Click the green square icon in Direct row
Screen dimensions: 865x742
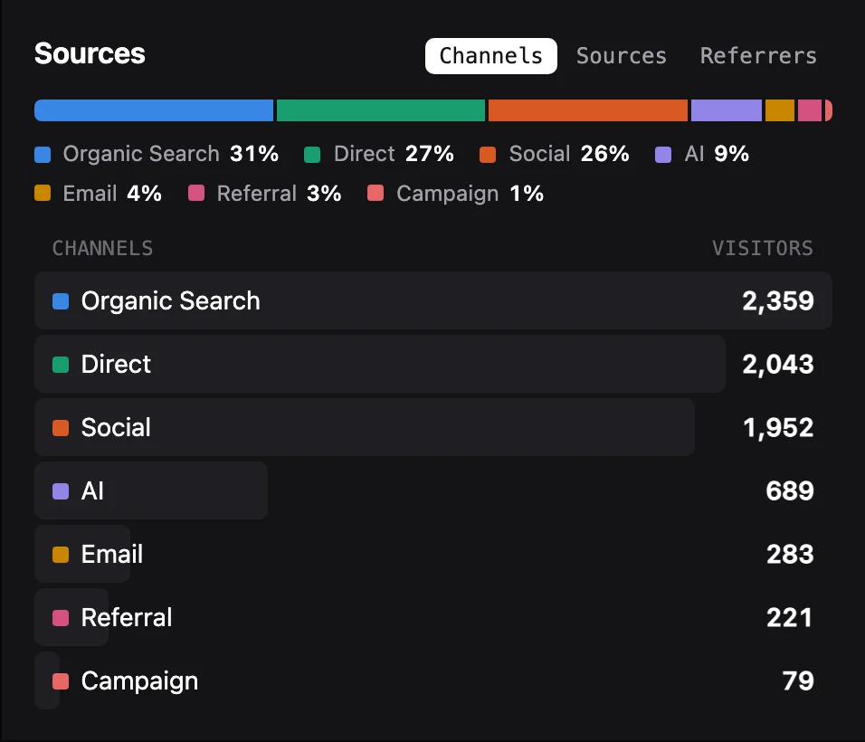point(61,365)
